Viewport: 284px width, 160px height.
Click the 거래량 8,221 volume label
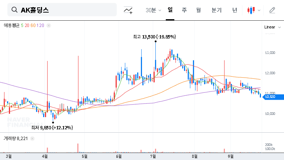16,139
